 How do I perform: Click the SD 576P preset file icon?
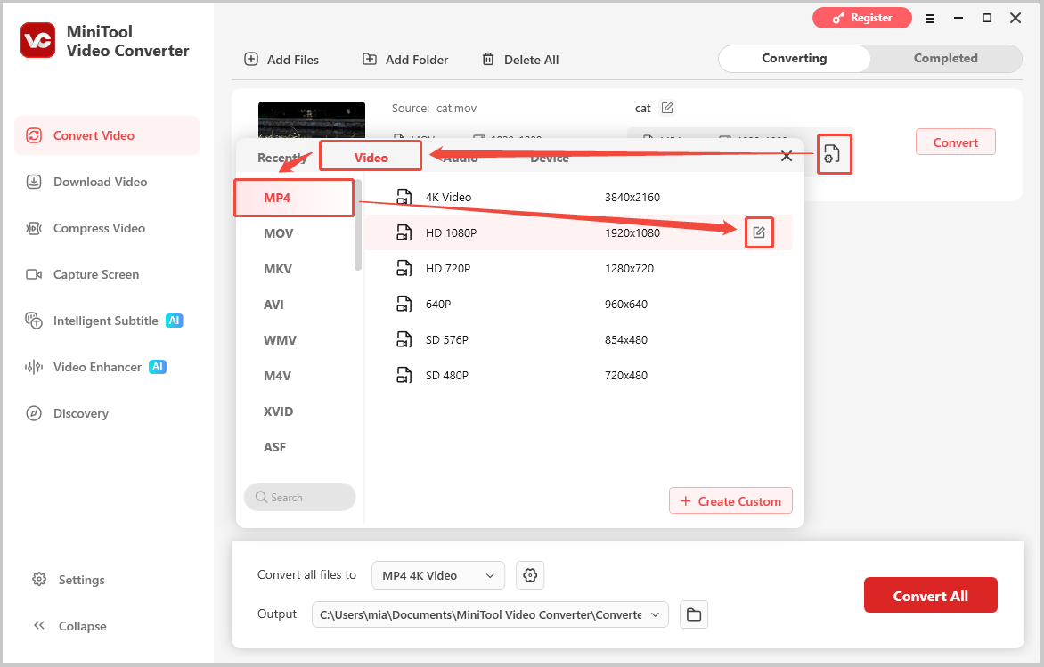(404, 338)
